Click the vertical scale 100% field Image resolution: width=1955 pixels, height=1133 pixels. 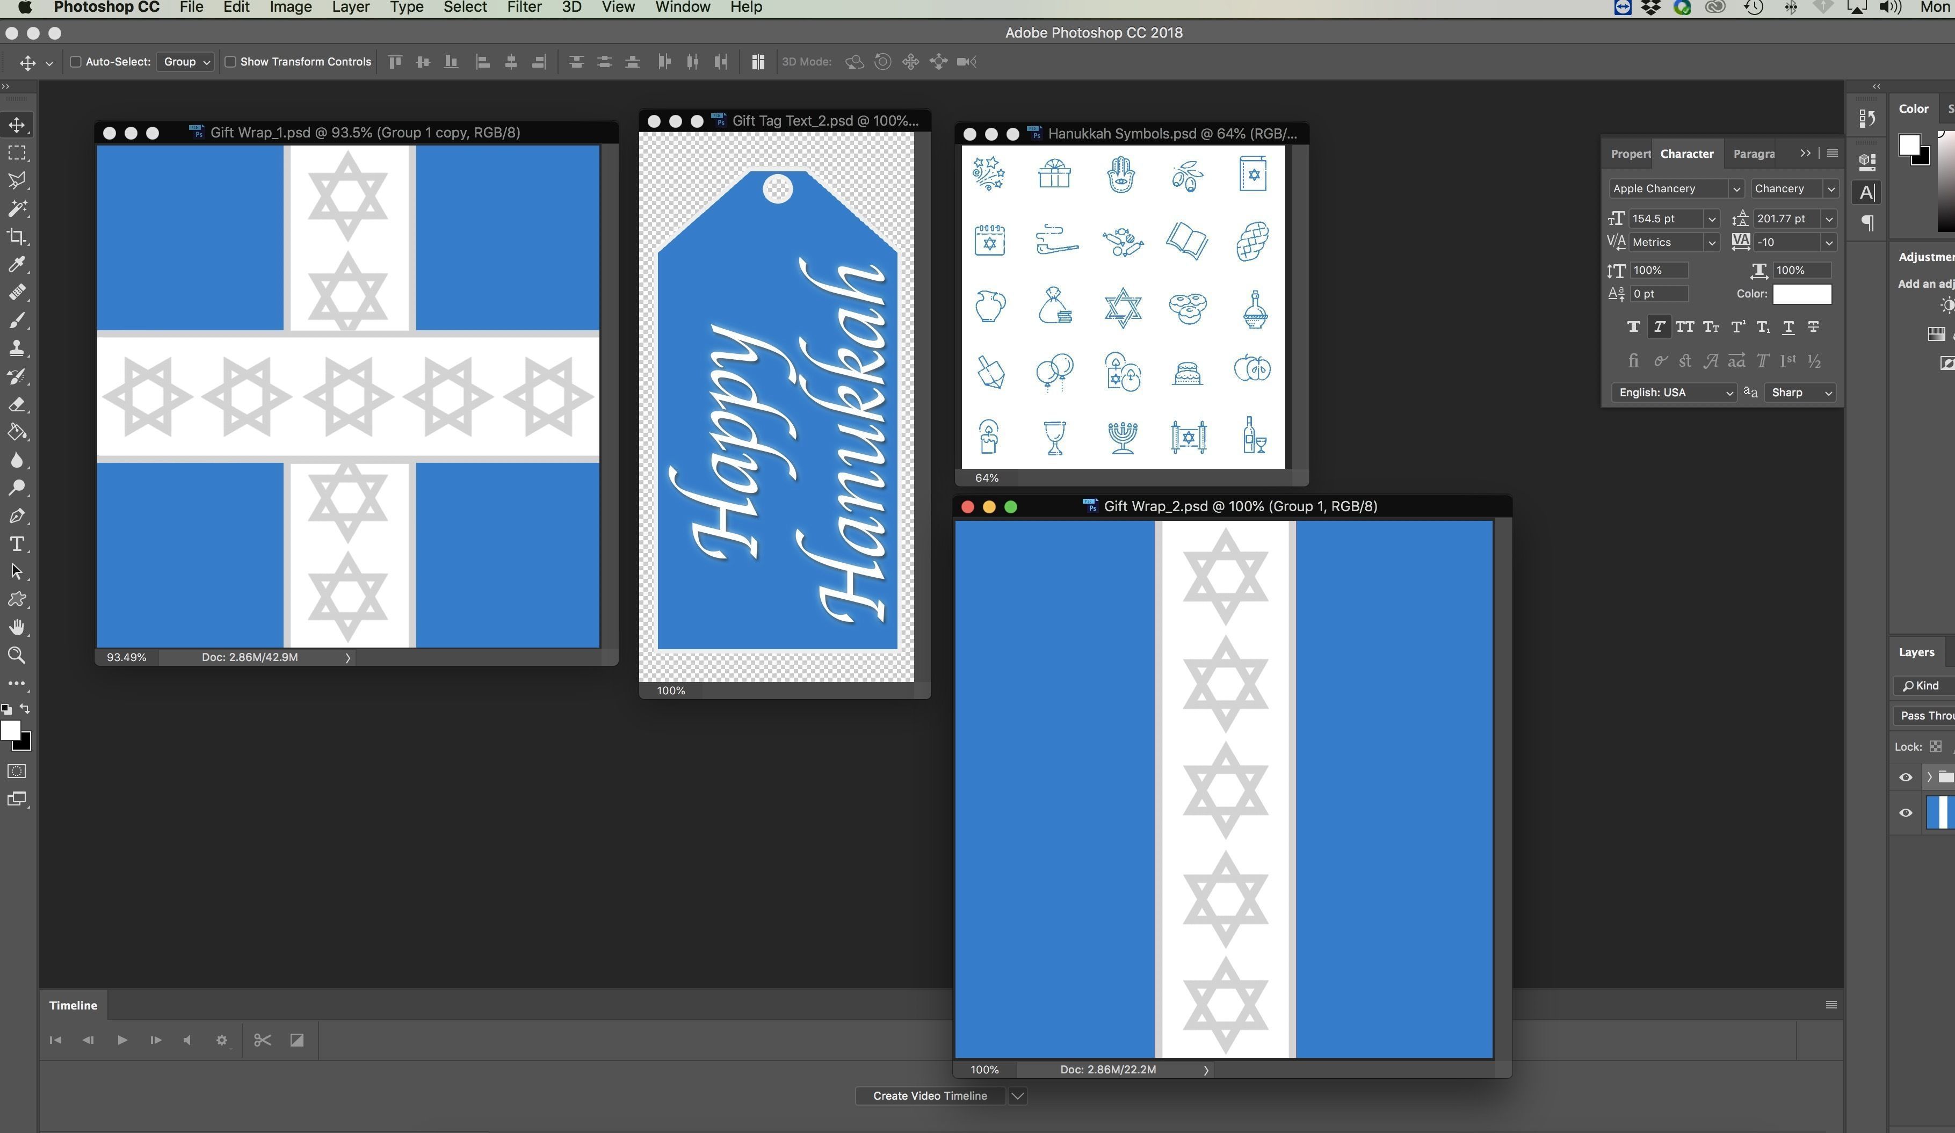pos(1659,271)
